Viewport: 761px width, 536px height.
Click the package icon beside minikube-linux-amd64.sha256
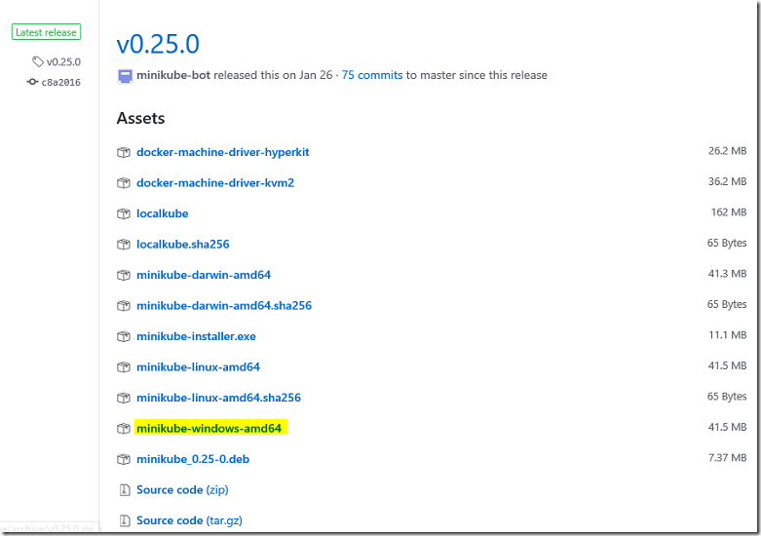(x=124, y=399)
